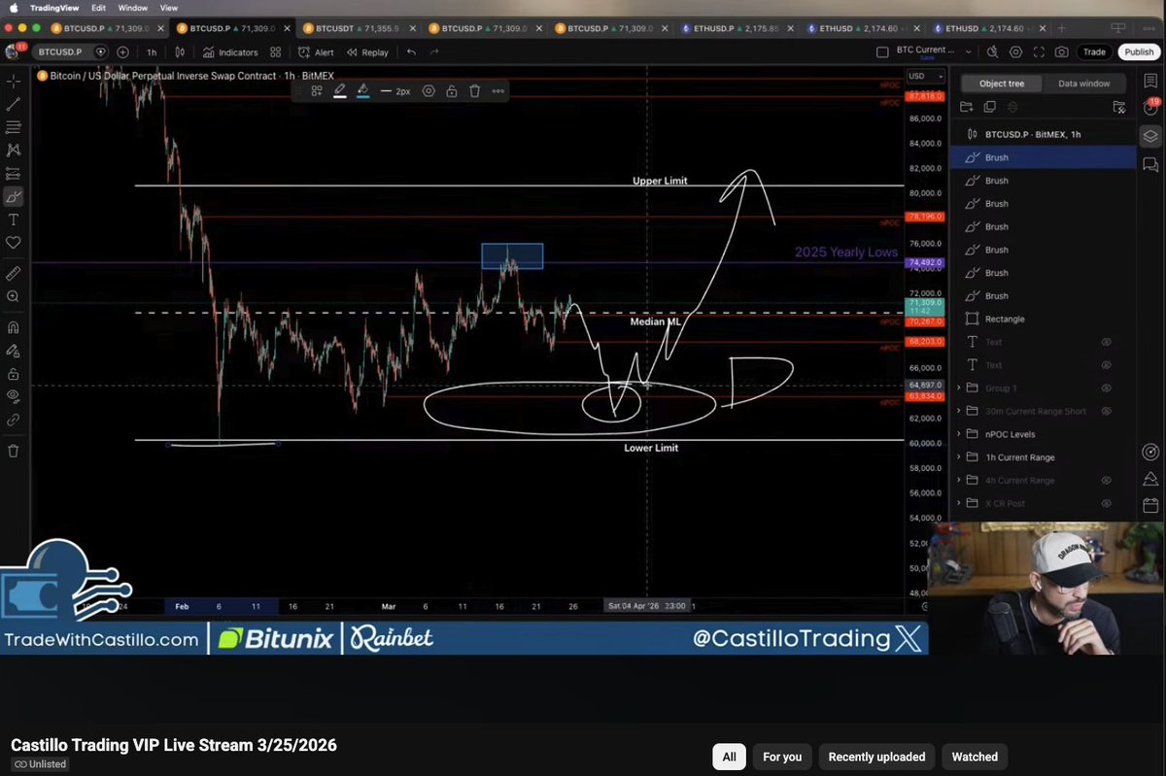Show the 30m Current Range Short group
Image resolution: width=1166 pixels, height=776 pixels.
(x=1106, y=412)
